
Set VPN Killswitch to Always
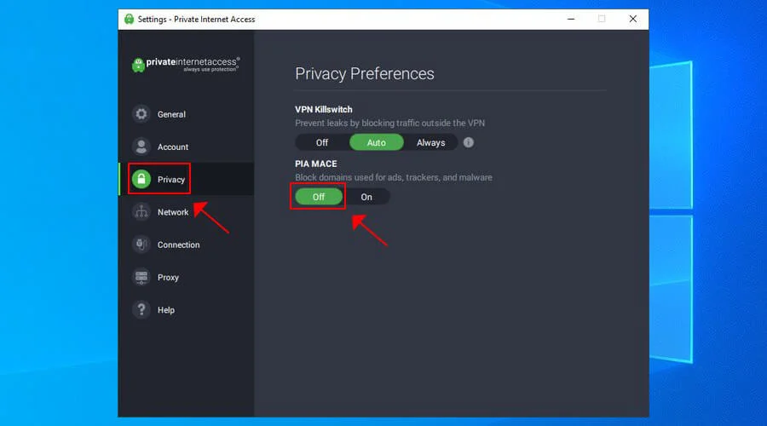pyautogui.click(x=430, y=142)
